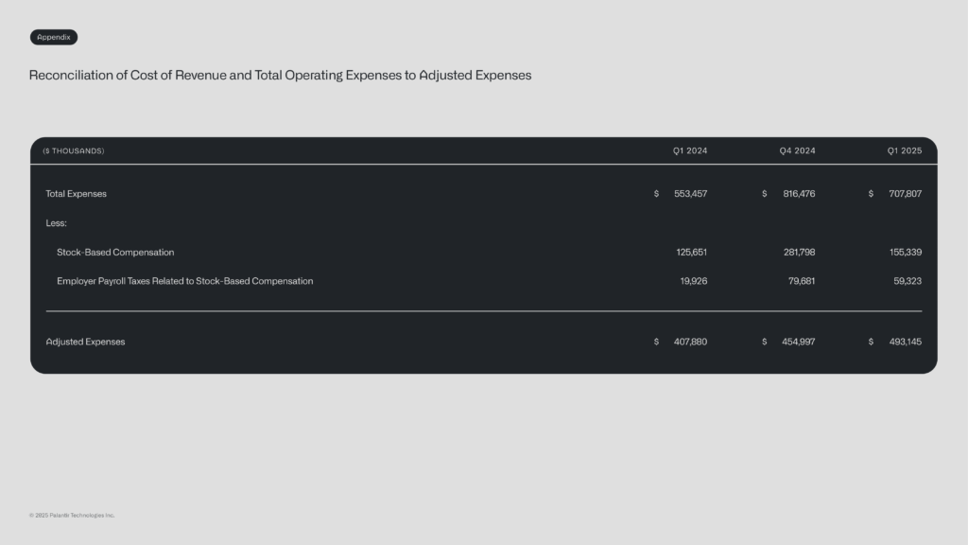Click Adjusted Expenses value 493,145
The image size is (968, 545).
[x=905, y=342]
